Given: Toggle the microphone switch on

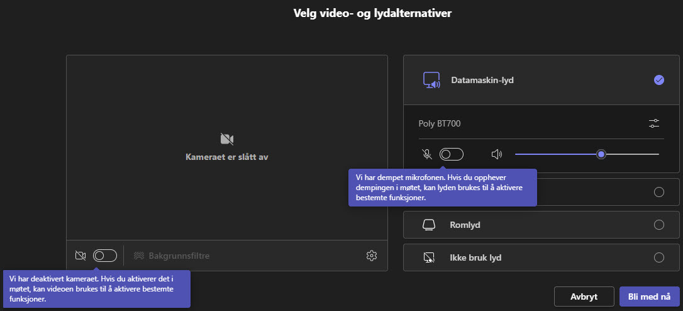Looking at the screenshot, I should 452,154.
